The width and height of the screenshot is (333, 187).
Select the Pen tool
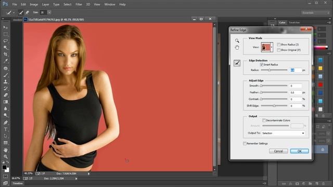click(x=6, y=123)
